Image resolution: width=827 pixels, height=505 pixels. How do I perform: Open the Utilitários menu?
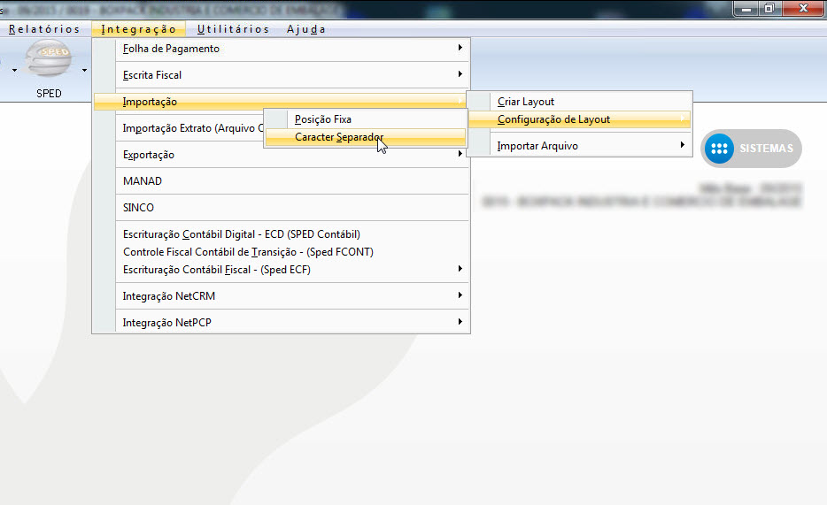233,29
